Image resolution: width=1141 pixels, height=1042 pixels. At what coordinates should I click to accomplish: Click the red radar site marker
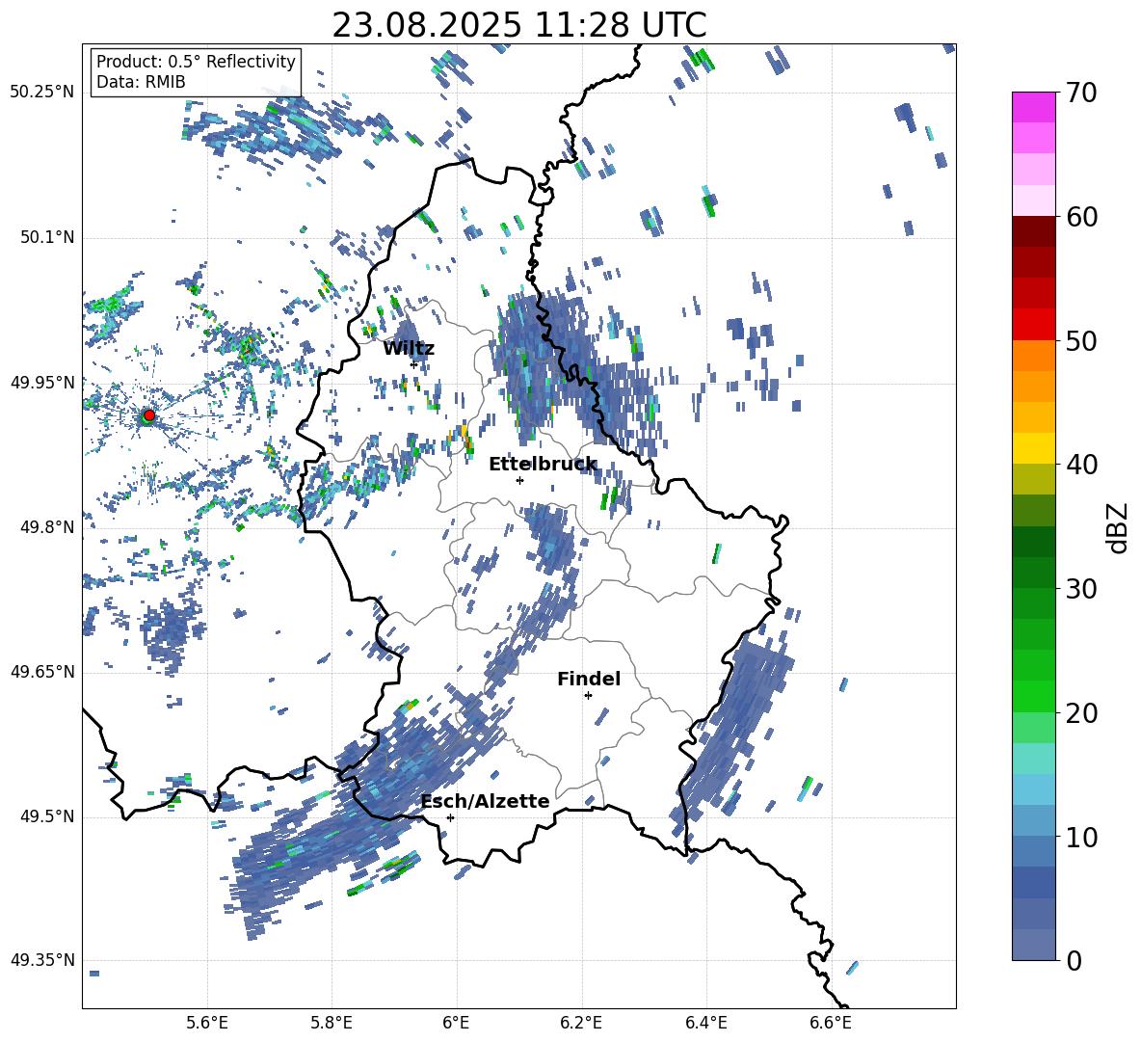[x=149, y=414]
